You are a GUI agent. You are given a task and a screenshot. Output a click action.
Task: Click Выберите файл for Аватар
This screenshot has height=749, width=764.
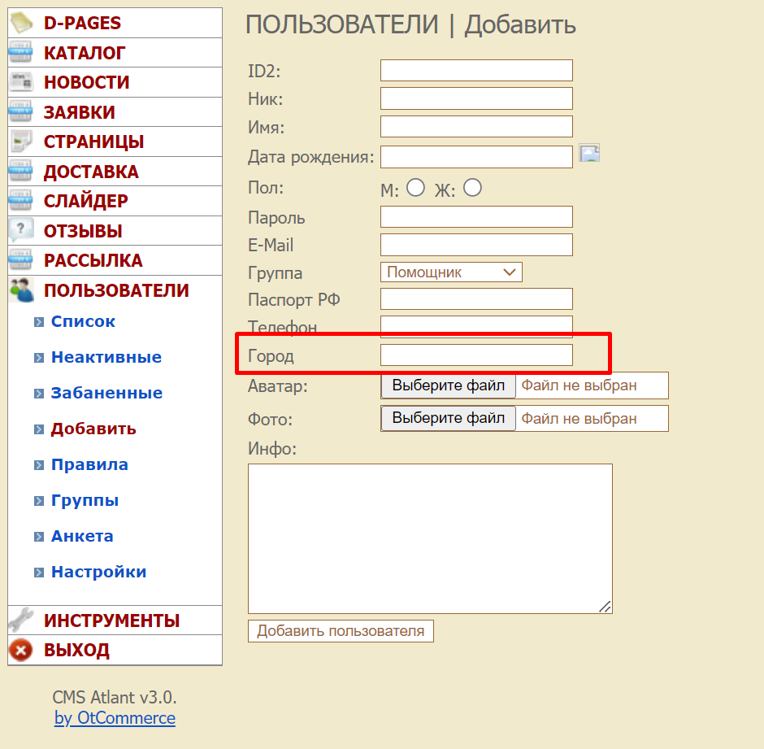[x=449, y=385]
